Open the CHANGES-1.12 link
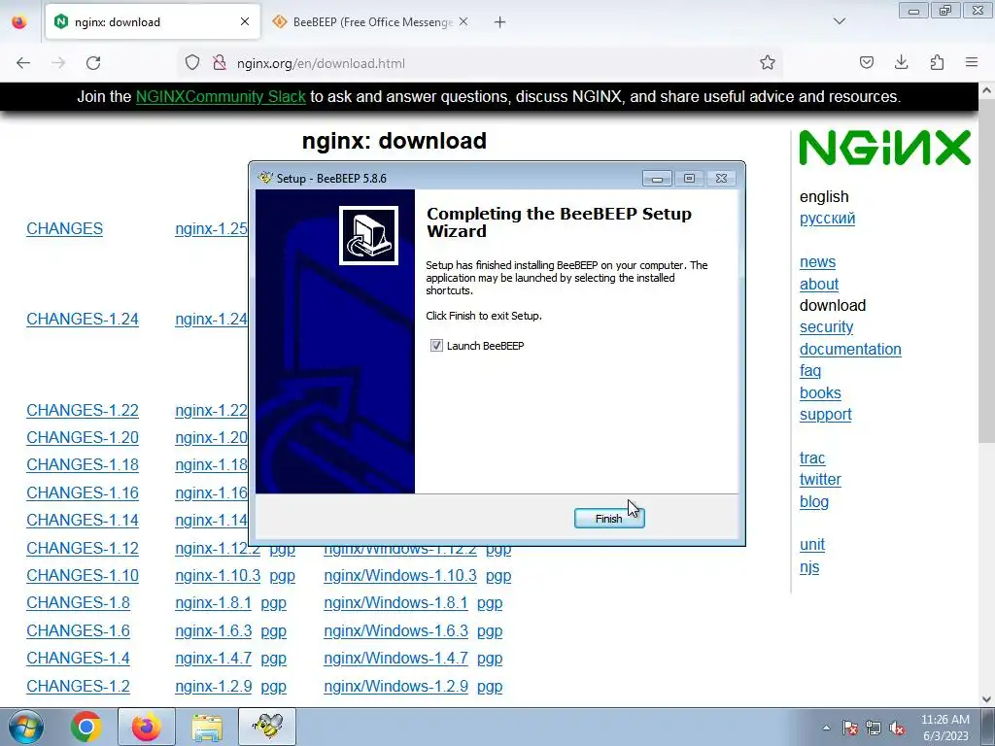This screenshot has width=995, height=746. [x=83, y=548]
